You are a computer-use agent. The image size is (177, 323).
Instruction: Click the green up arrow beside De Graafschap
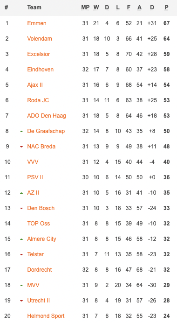(21, 131)
